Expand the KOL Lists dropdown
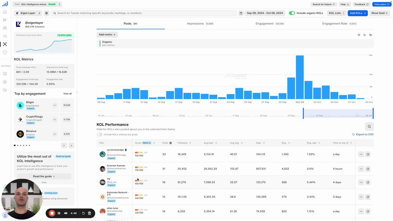 [337, 13]
